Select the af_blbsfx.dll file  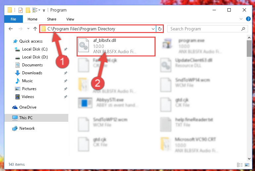[116, 46]
